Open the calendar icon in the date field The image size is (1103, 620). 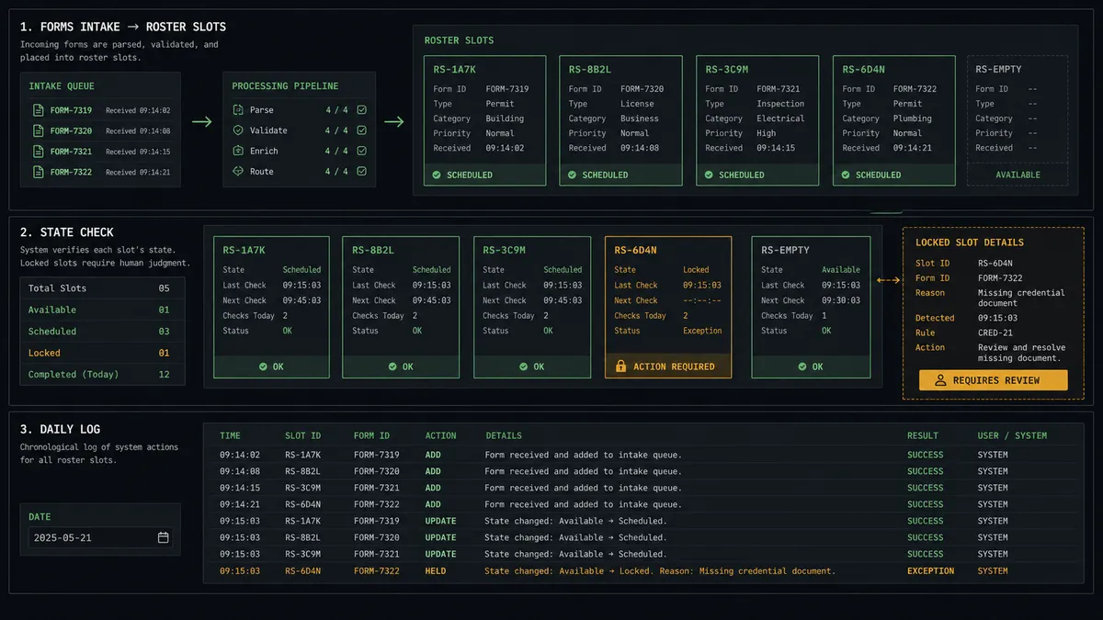pyautogui.click(x=163, y=537)
